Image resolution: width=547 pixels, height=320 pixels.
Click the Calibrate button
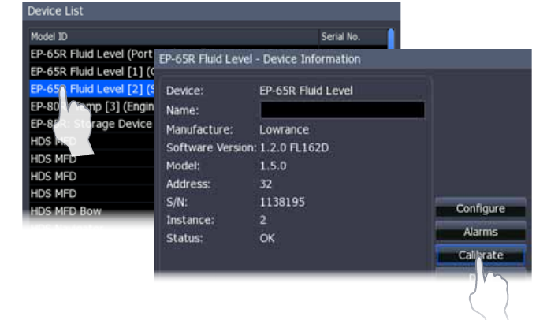pos(480,255)
